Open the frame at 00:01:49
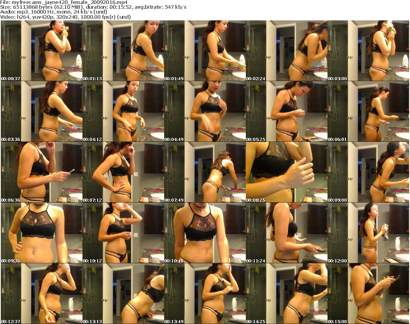 (x=205, y=51)
